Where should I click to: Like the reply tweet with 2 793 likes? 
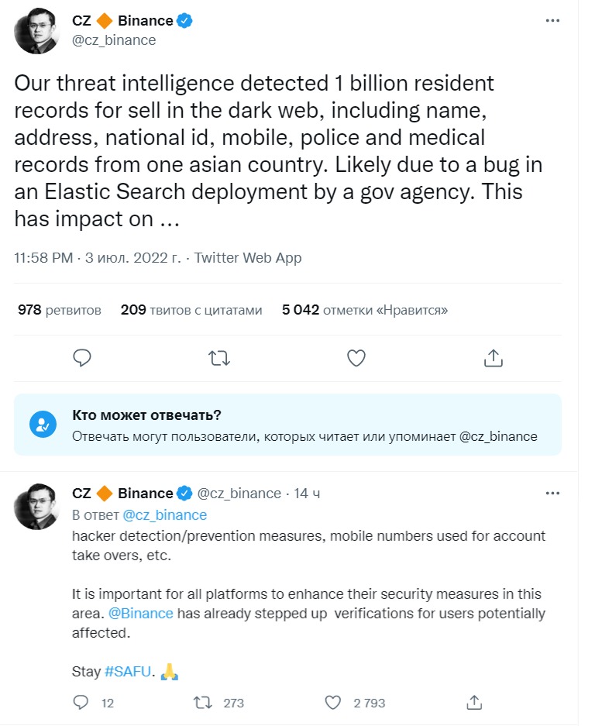(332, 703)
